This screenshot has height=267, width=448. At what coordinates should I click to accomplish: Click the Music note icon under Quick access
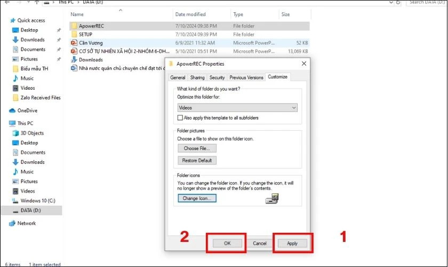coord(15,78)
